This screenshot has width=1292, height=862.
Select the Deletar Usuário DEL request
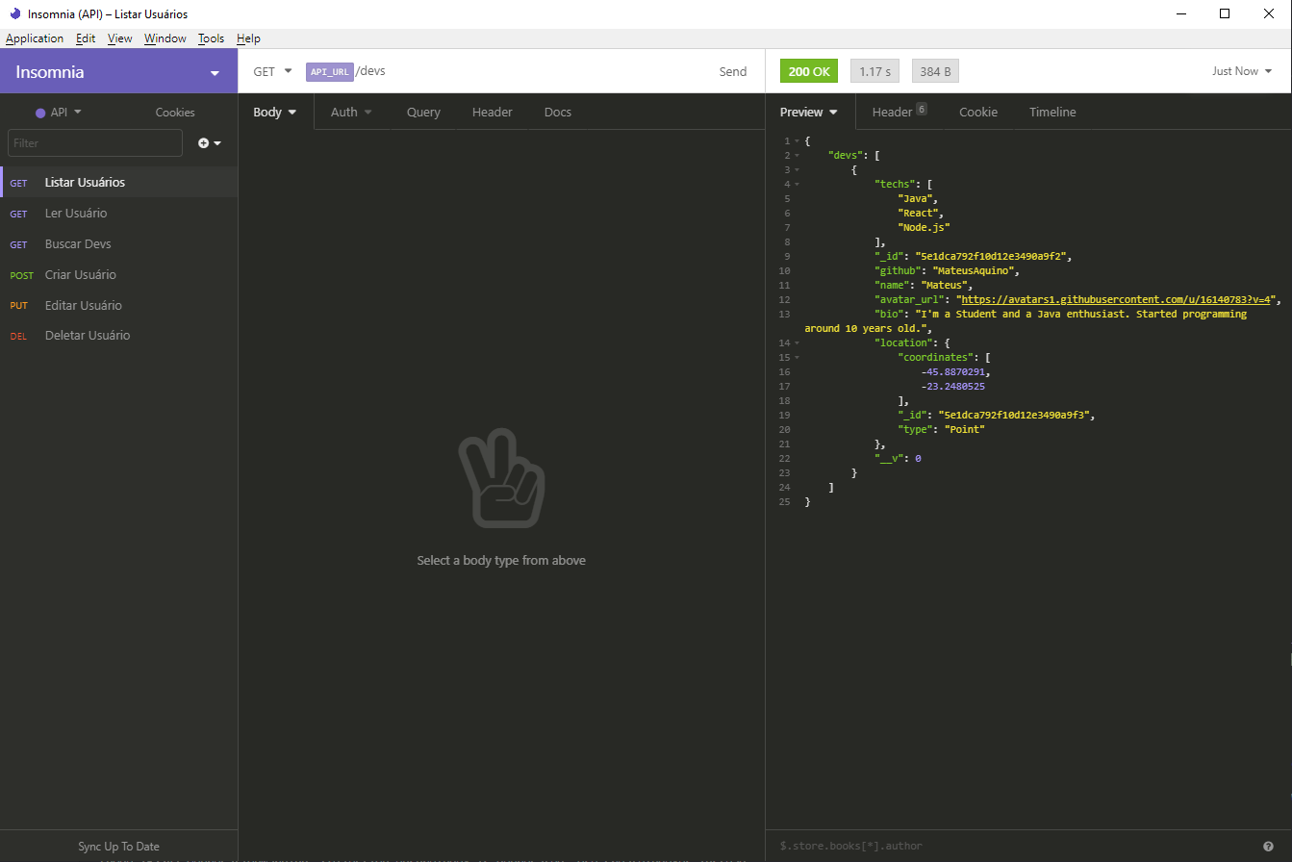(x=118, y=335)
